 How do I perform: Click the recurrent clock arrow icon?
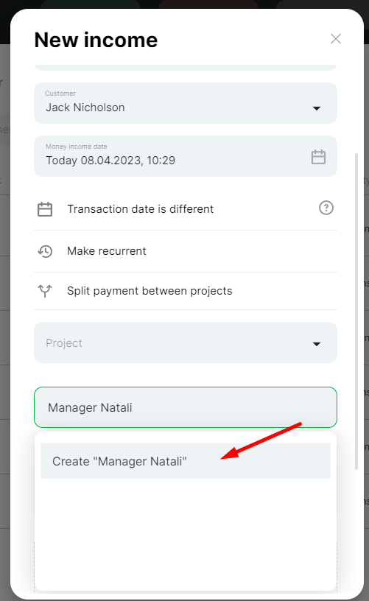pos(45,251)
